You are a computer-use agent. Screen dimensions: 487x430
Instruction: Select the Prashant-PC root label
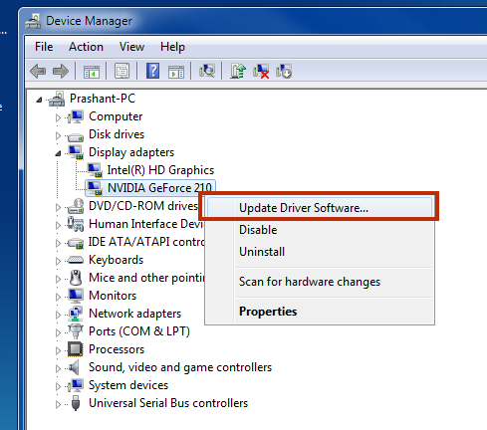[103, 99]
